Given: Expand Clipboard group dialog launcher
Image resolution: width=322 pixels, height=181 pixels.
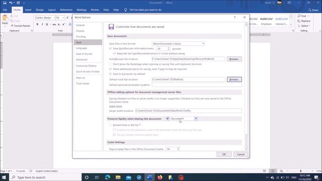Looking at the screenshot, I should 32,31.
